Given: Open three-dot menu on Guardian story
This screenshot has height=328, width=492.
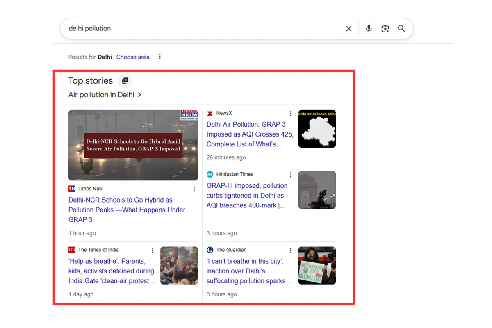Looking at the screenshot, I should tap(290, 250).
